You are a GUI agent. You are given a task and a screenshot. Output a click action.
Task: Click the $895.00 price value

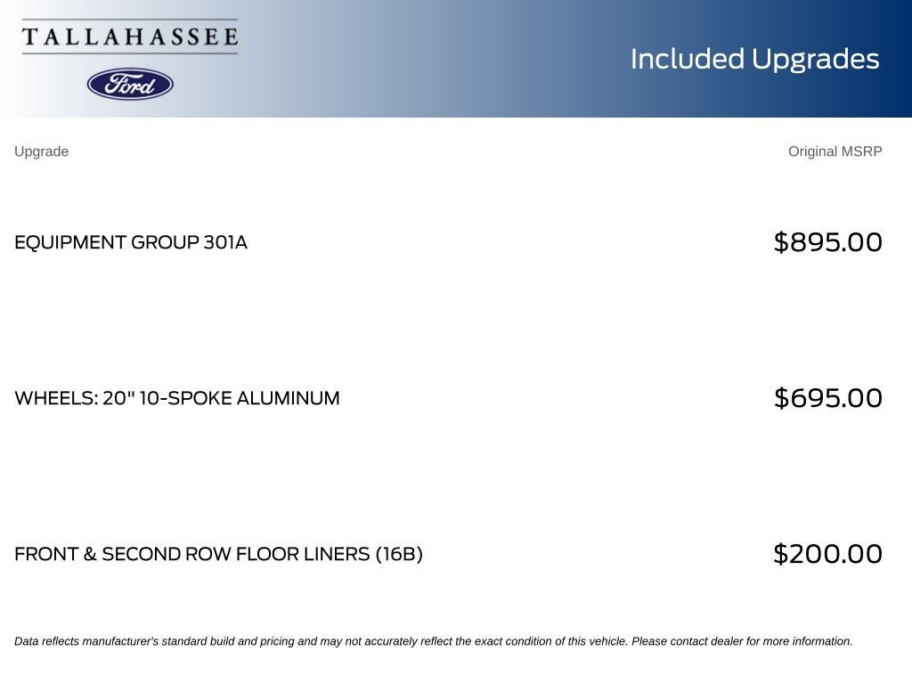[828, 242]
